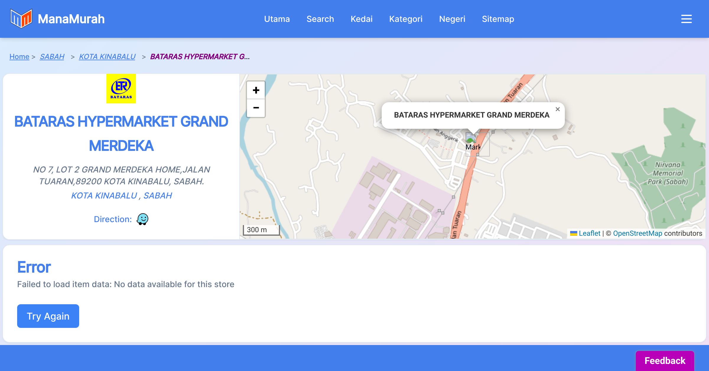The height and width of the screenshot is (371, 709).
Task: Open Waze directions icon
Action: point(142,219)
